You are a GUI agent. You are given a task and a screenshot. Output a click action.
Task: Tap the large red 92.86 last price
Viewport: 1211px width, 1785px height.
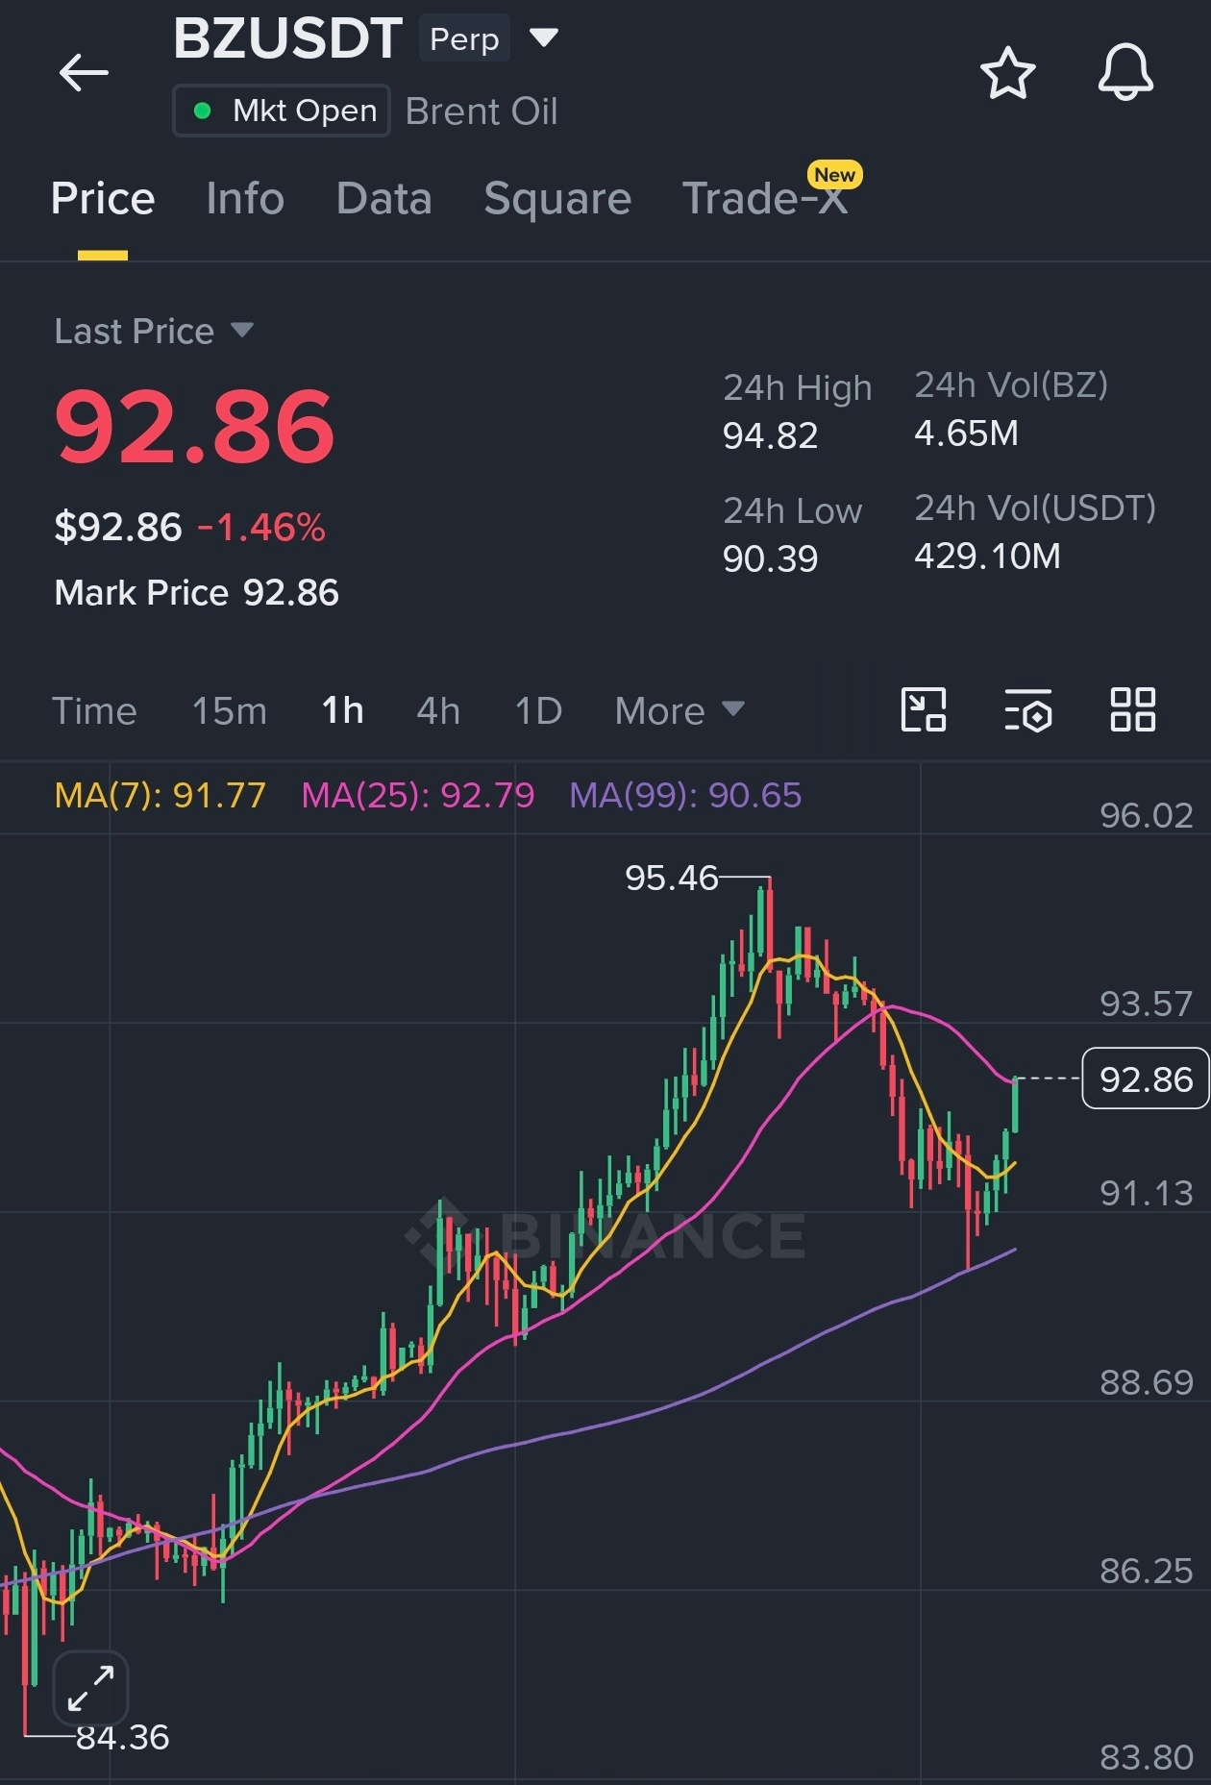(195, 426)
